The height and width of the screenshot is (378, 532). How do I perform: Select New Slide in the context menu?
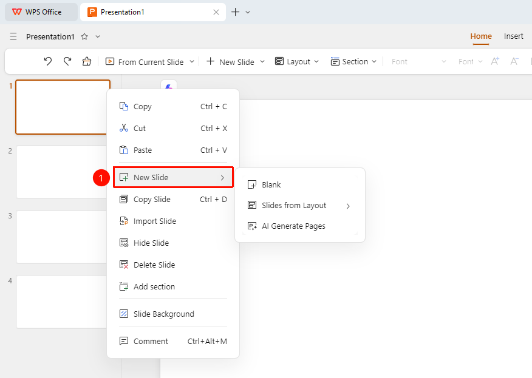pos(173,177)
